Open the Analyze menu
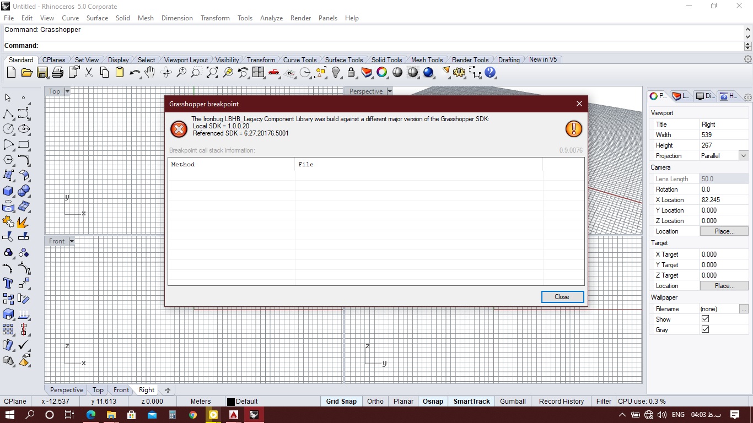Screen dimensions: 753x423 271,18
